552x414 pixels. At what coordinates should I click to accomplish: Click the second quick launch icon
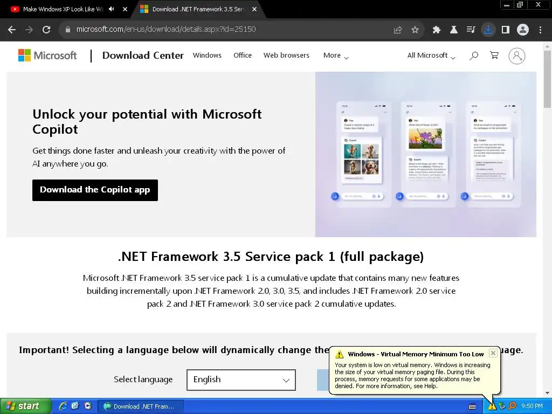pos(75,406)
